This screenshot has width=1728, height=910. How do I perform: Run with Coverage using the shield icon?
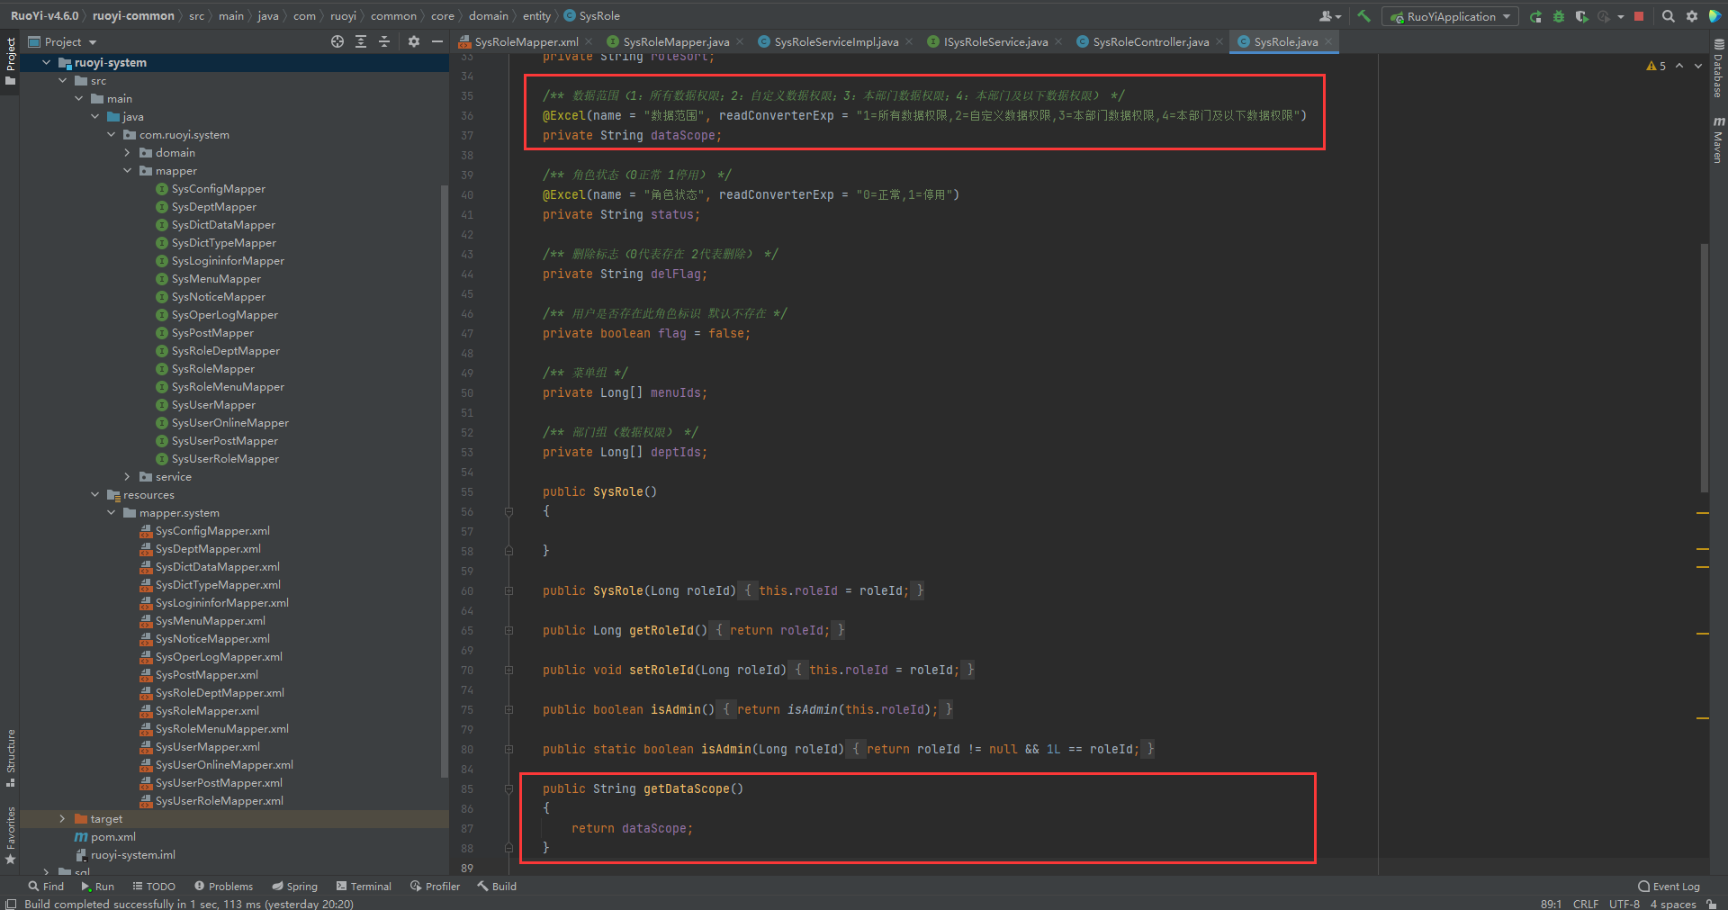1581,16
